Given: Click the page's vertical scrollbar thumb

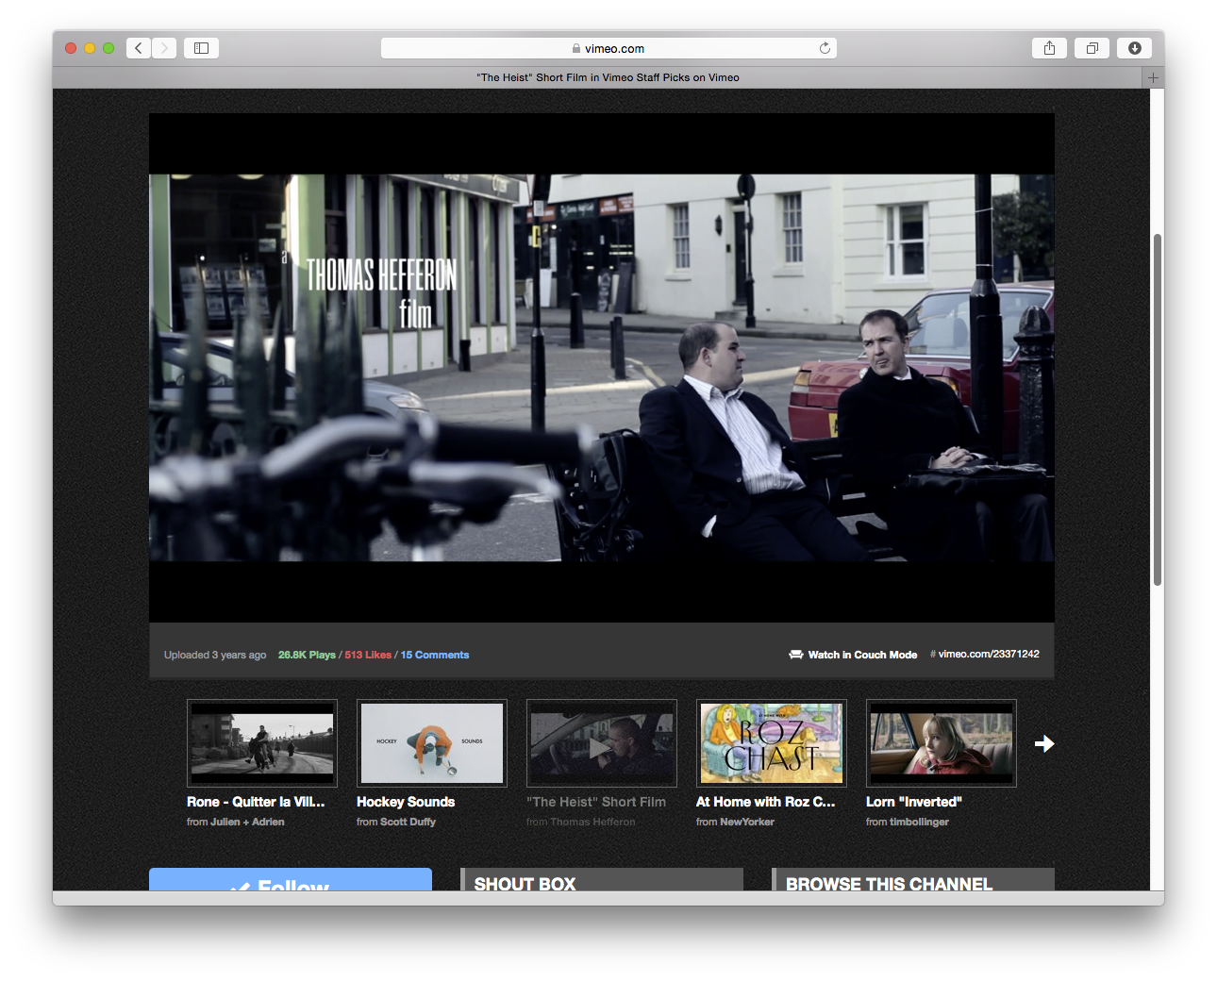Looking at the screenshot, I should pyautogui.click(x=1157, y=409).
